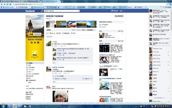Image resolution: width=172 pixels, height=108 pixels.
Task: Open 'Mobile01' liked page link
Action: (104, 27)
